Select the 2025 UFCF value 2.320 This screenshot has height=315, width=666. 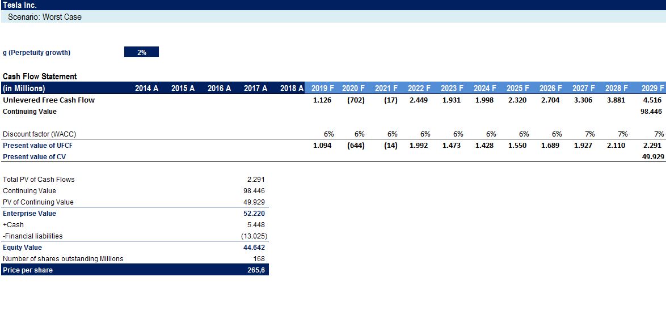point(517,100)
